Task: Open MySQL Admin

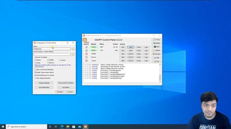Action: click(x=131, y=51)
